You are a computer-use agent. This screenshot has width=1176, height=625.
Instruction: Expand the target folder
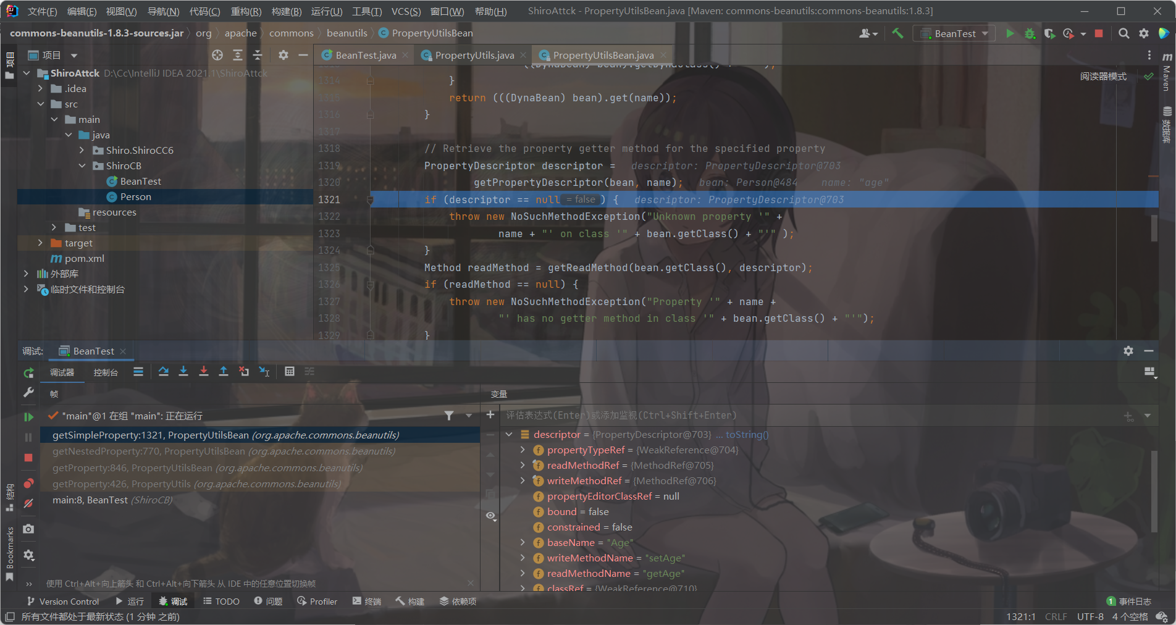[40, 243]
